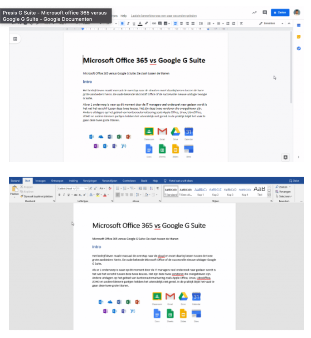311x338 pixels.
Task: Open document outline icon left of page
Action: pos(15,39)
